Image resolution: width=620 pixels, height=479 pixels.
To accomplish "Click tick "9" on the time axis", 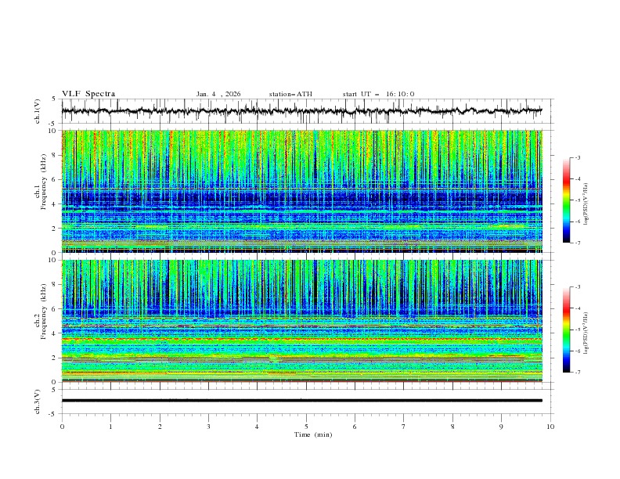I will point(501,427).
